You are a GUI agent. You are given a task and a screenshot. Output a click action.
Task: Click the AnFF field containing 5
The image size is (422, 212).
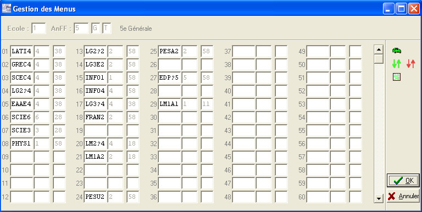(81, 29)
